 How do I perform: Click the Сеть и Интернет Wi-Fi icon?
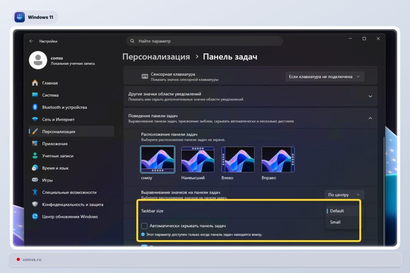point(35,119)
